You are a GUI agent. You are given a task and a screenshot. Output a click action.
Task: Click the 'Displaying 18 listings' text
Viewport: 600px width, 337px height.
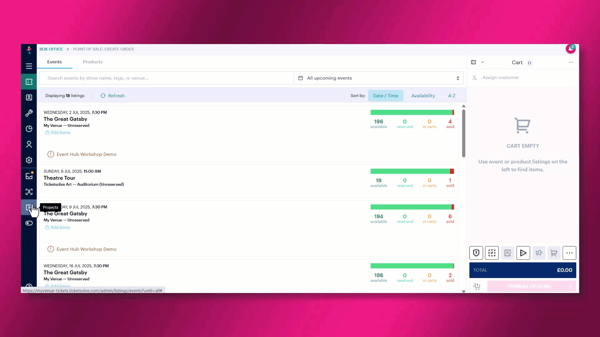pos(65,96)
